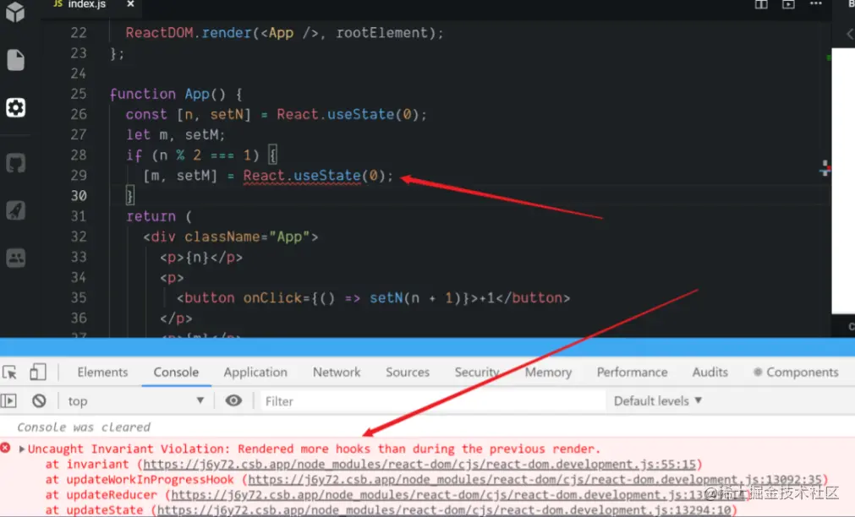Click 'function App() {' on line 25
The width and height of the screenshot is (855, 517).
pyautogui.click(x=176, y=94)
